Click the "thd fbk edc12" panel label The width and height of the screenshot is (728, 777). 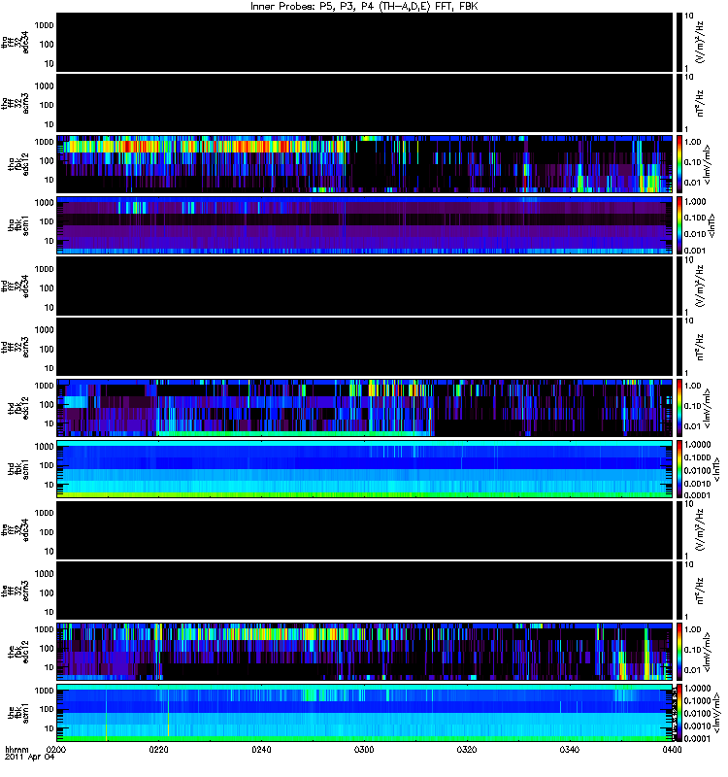pyautogui.click(x=18, y=408)
